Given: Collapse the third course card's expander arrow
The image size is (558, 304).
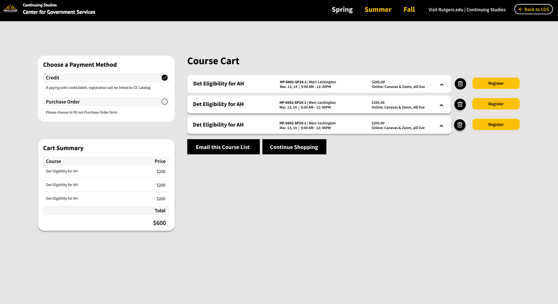Looking at the screenshot, I should [441, 126].
